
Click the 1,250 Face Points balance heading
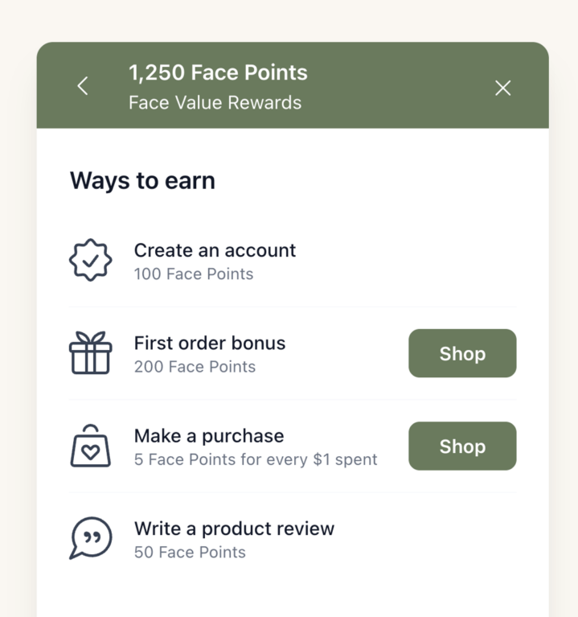(218, 72)
